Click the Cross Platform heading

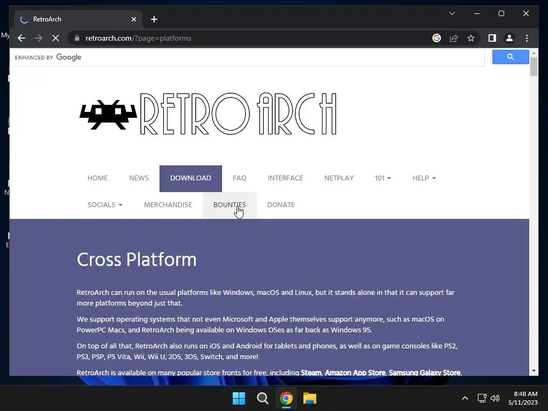[x=136, y=260]
